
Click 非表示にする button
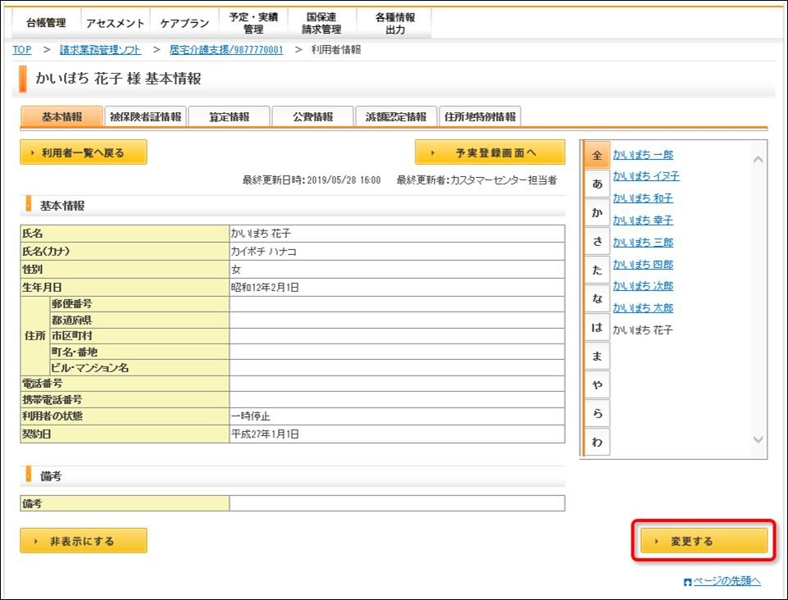tap(84, 541)
